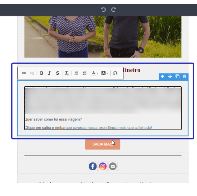Insert a numbered list

click(76, 73)
